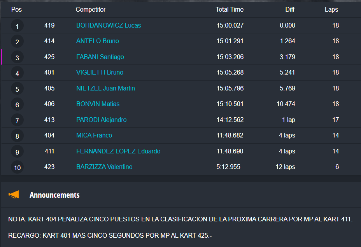Click the position 1 circle badge
The height and width of the screenshot is (247, 361).
coord(17,26)
